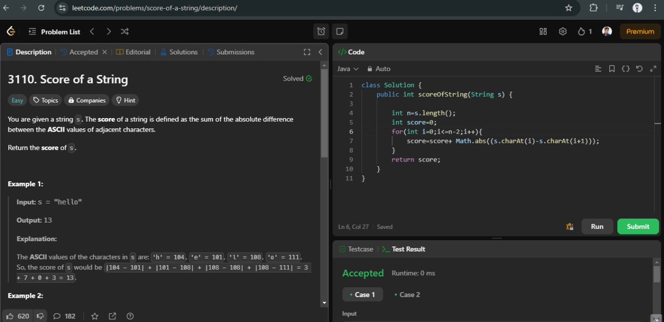Image resolution: width=664 pixels, height=322 pixels.
Task: Expand the Hint tag
Action: (x=126, y=100)
